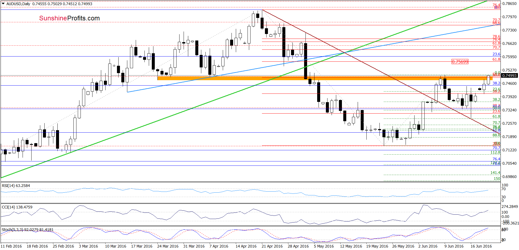This screenshot has width=519, height=250.
Task: Click the RSI scale value 30
Action: click(x=504, y=197)
